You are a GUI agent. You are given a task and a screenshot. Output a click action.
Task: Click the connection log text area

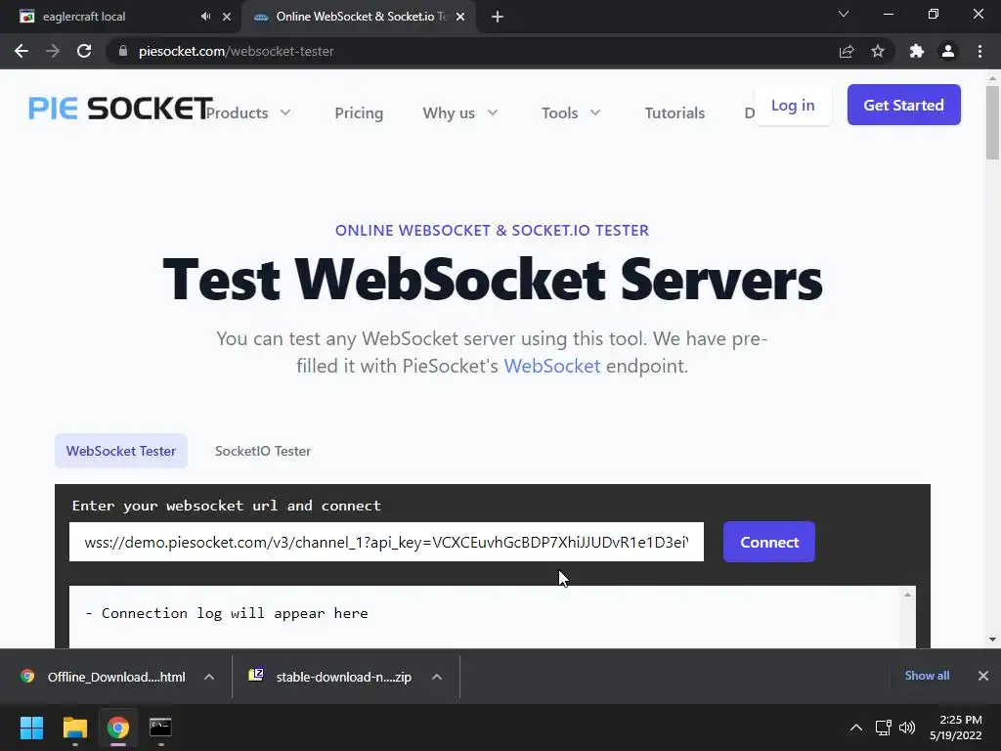tap(487, 617)
